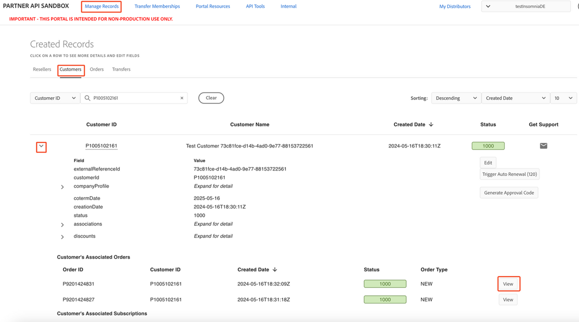Click the Get Support envelope icon
Image resolution: width=579 pixels, height=322 pixels.
(543, 146)
